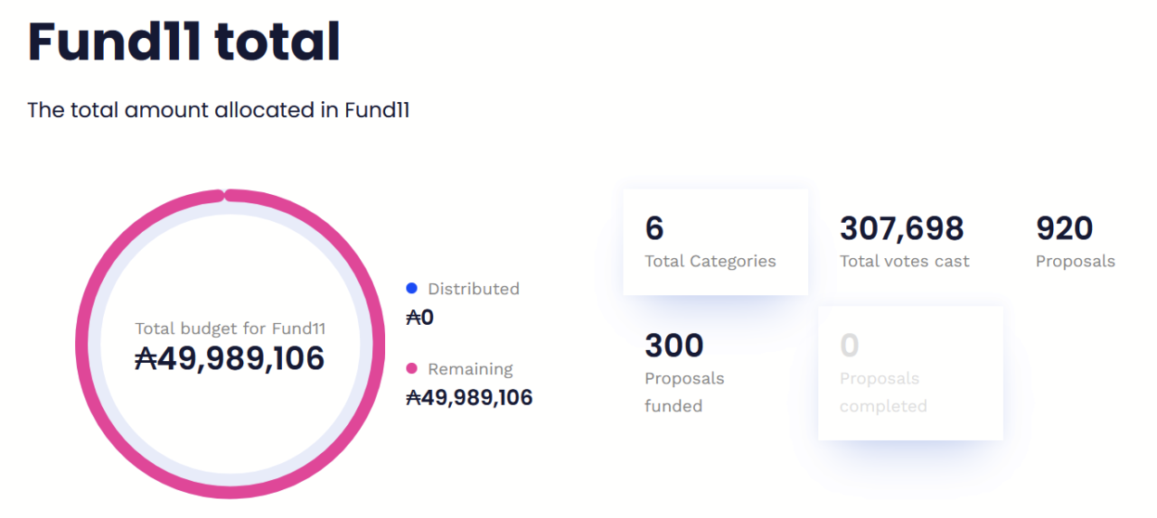1157x518 pixels.
Task: Click the Distributed ₳0 value
Action: pyautogui.click(x=420, y=317)
